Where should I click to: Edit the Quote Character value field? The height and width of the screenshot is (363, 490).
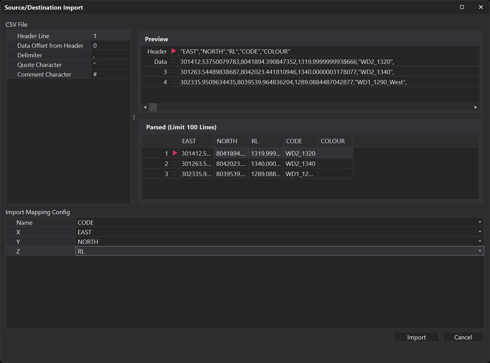(111, 65)
